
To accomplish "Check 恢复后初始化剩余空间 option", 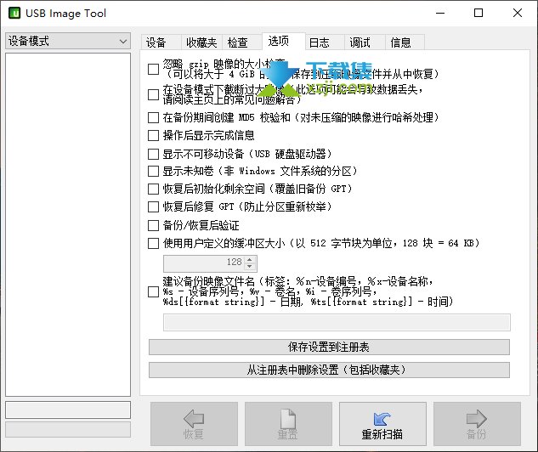I will (x=153, y=189).
